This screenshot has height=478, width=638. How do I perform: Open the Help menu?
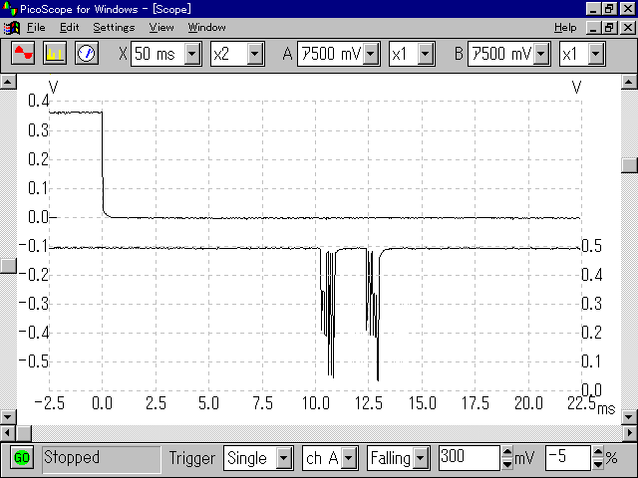(x=565, y=28)
